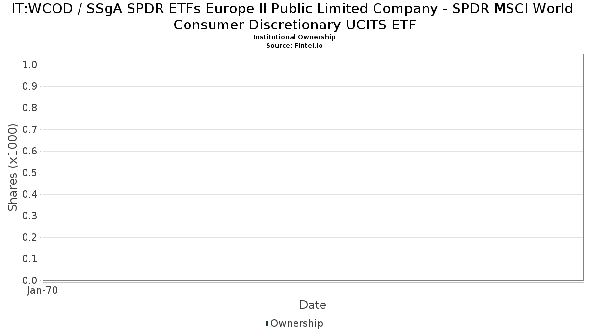Click the 0.1 y-axis tick label
The image size is (589, 331).
[30, 259]
